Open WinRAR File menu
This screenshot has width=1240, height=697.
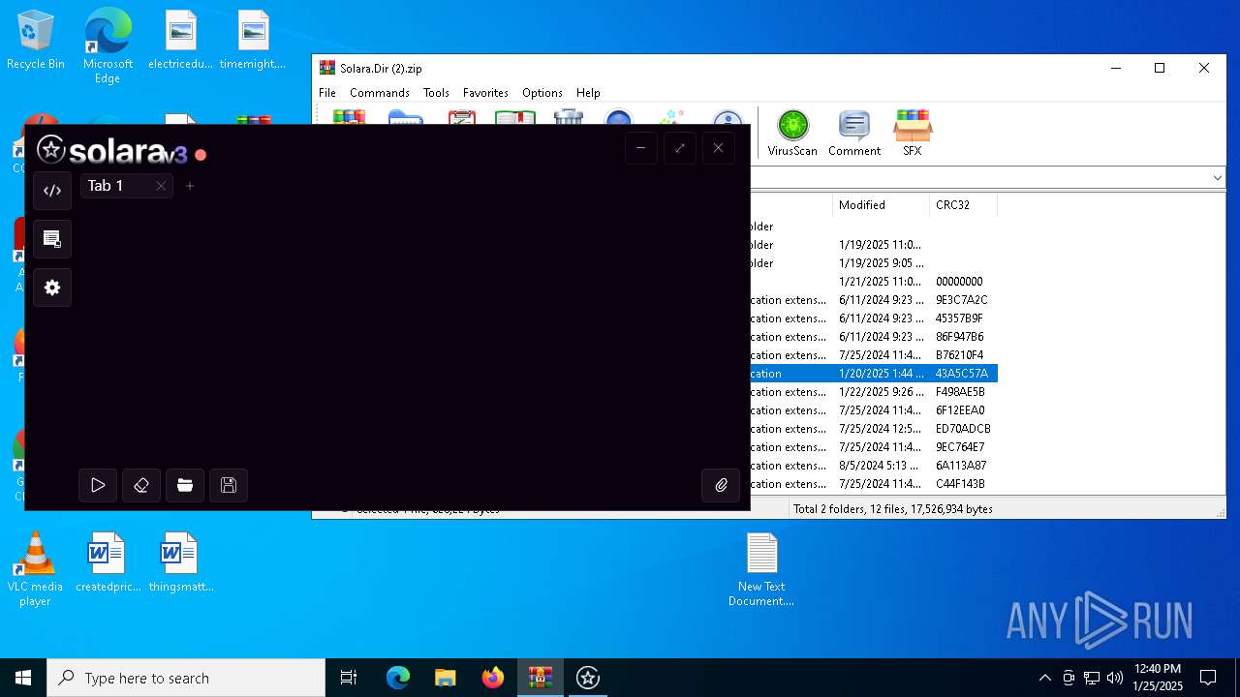point(327,93)
